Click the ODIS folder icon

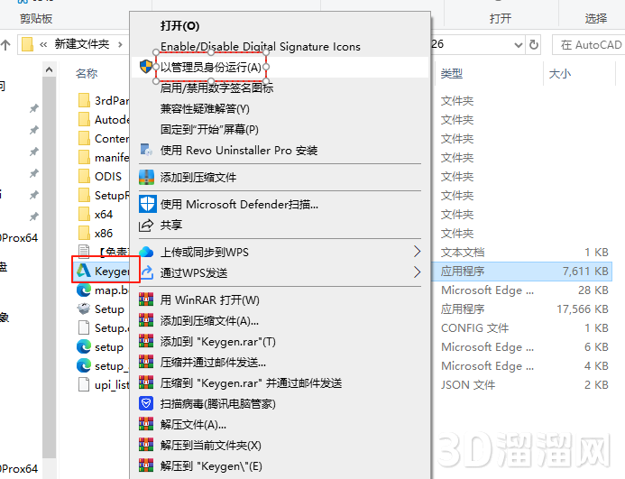click(x=84, y=176)
